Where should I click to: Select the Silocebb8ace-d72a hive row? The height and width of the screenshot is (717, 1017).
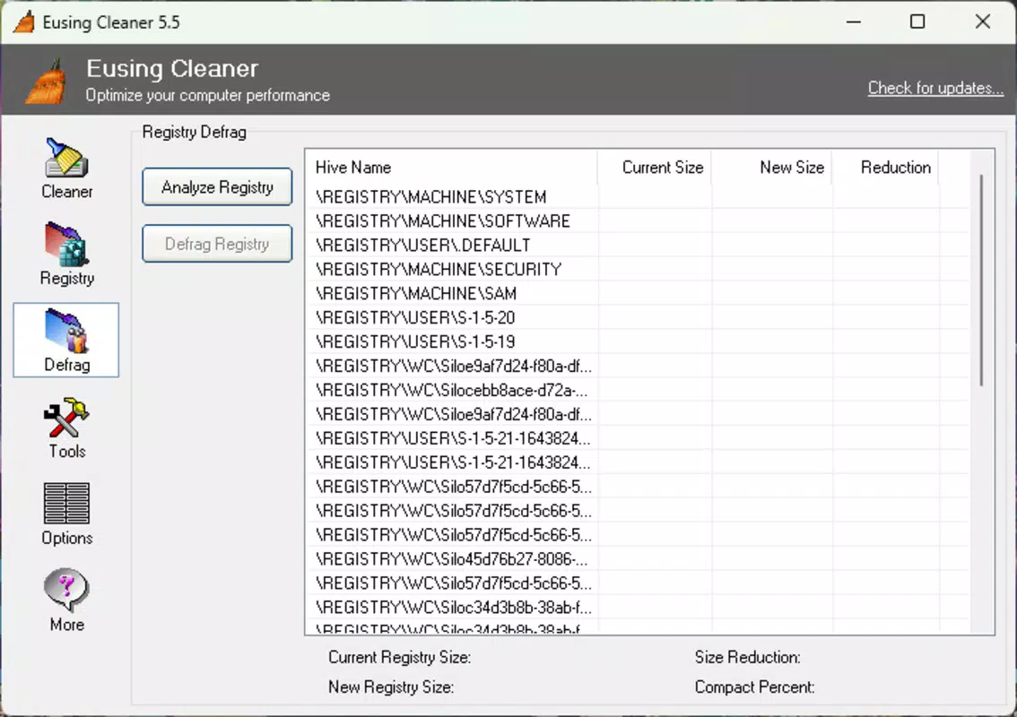click(x=638, y=390)
